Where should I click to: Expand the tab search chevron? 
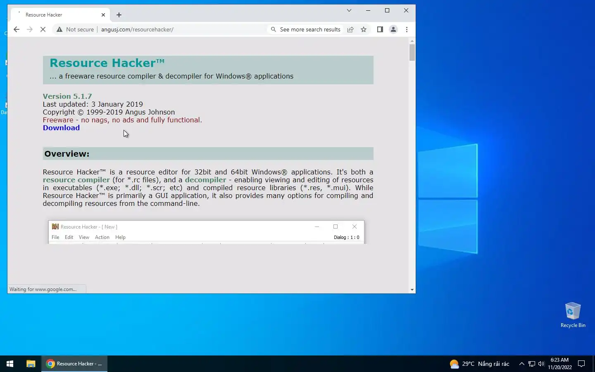point(349,10)
